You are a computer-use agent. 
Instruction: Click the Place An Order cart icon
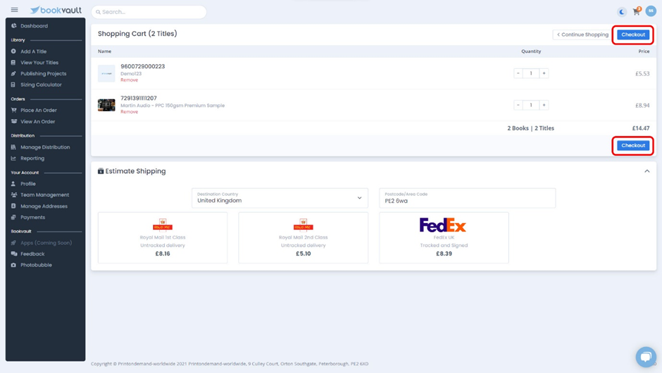pos(13,110)
